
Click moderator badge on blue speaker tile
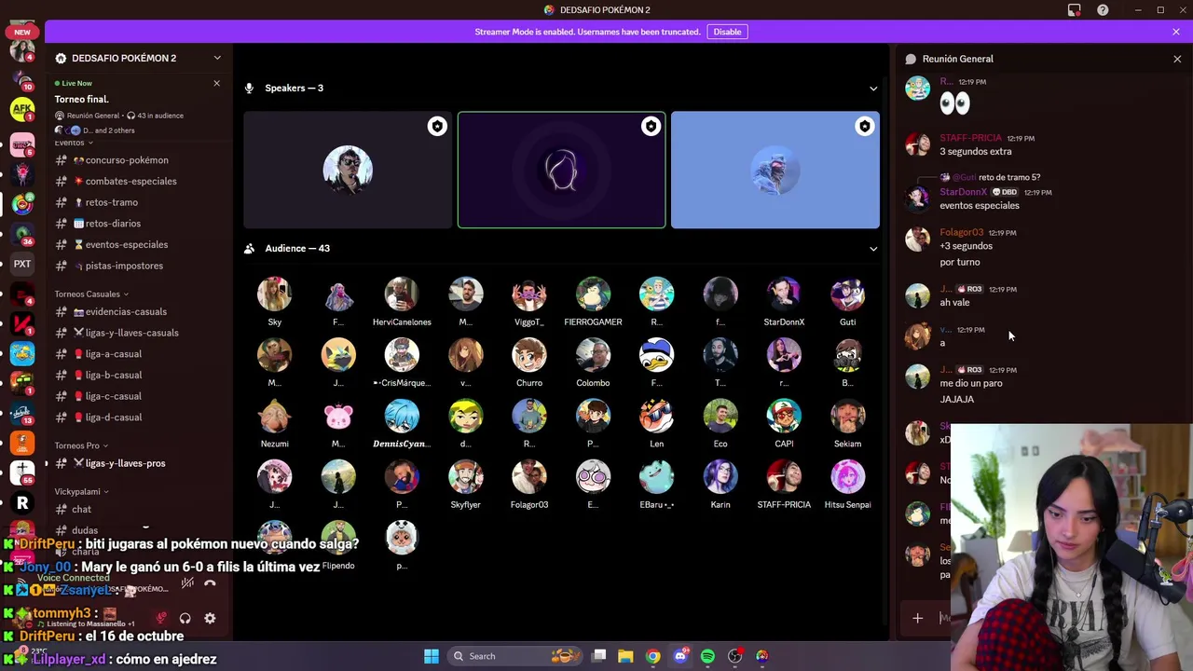point(865,126)
